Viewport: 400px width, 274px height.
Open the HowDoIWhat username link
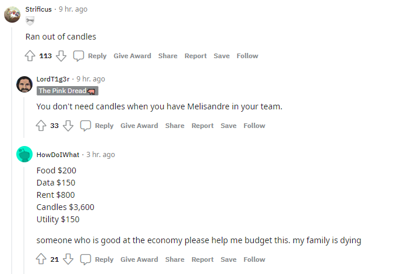(58, 155)
